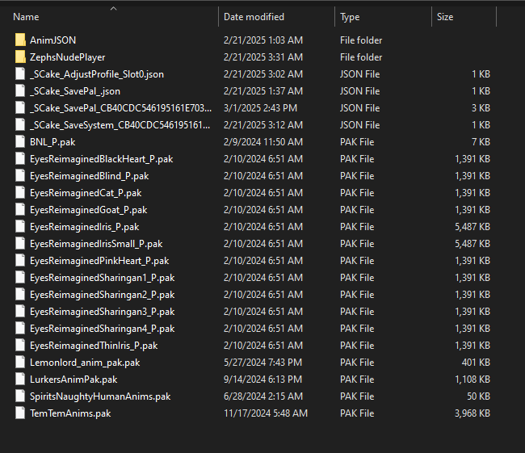Select the EyesReimaginedThinIris_P.pak file

point(94,346)
